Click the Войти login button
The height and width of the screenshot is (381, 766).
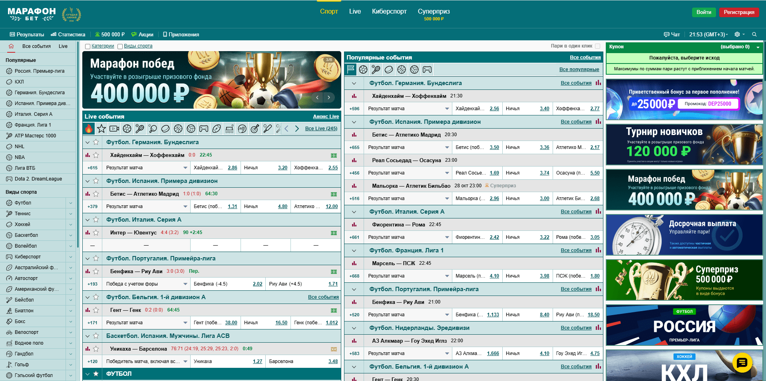[x=704, y=12]
